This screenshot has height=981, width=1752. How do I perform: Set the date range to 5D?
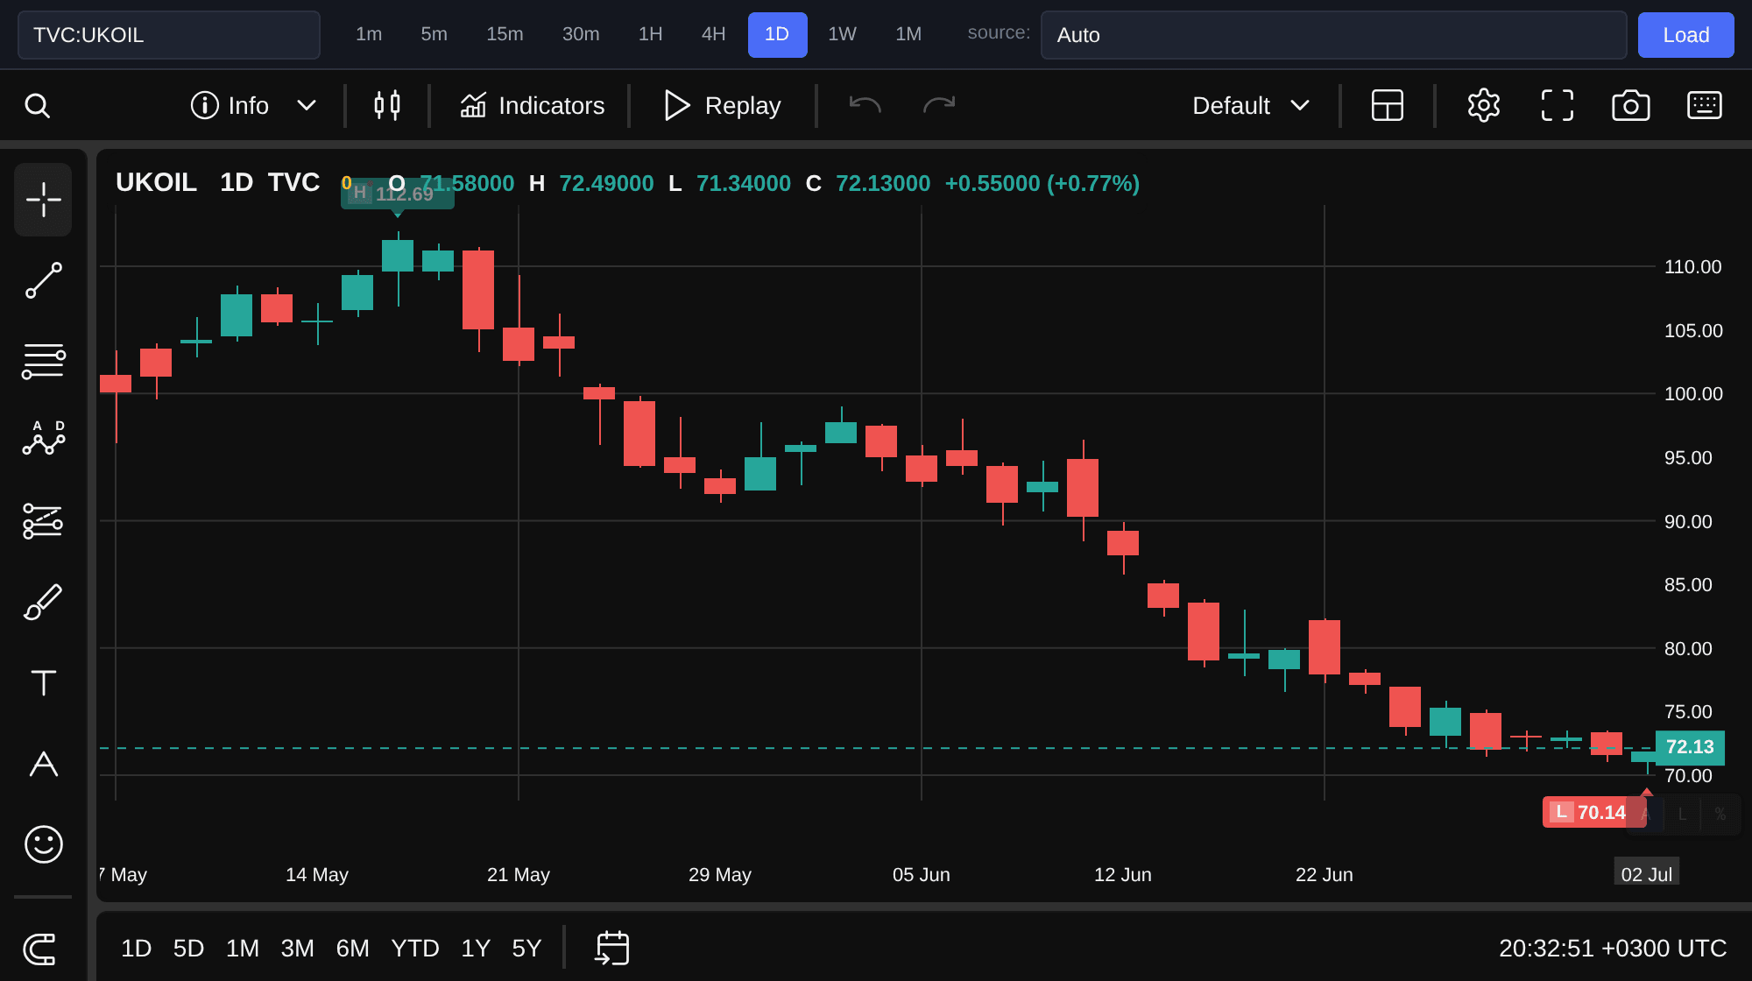(x=188, y=949)
